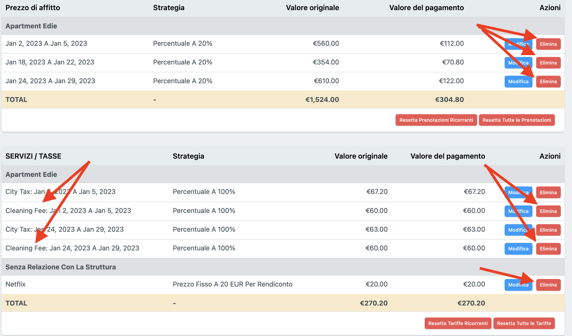The height and width of the screenshot is (336, 572).
Task: Click Elimina for Cleaning Fee Jan 24 row
Action: [x=548, y=248]
